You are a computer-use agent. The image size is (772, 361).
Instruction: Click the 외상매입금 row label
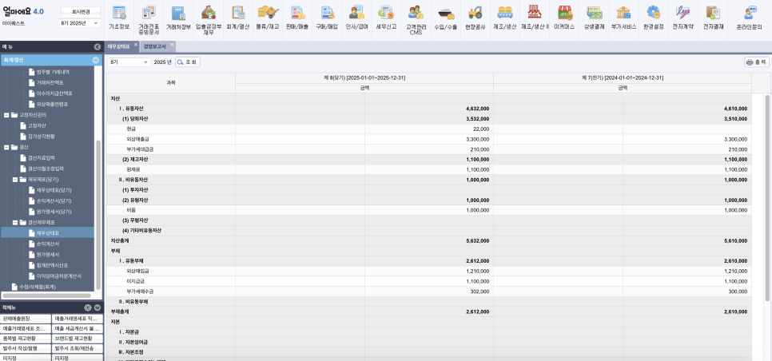[x=137, y=271]
